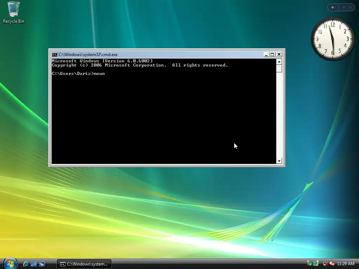The width and height of the screenshot is (359, 269).
Task: Select the cmd.exe taskbar button
Action: click(84, 264)
